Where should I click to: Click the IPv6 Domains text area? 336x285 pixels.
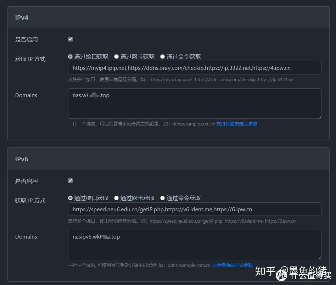pyautogui.click(x=195, y=245)
